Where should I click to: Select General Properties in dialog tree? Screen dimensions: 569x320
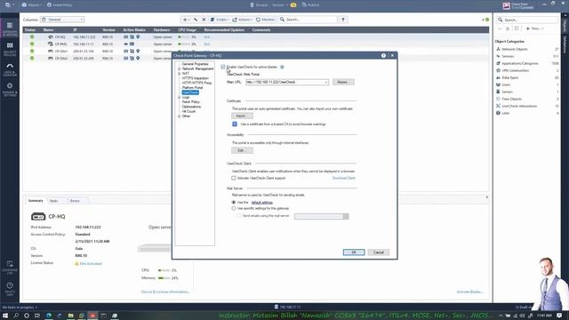(196, 64)
